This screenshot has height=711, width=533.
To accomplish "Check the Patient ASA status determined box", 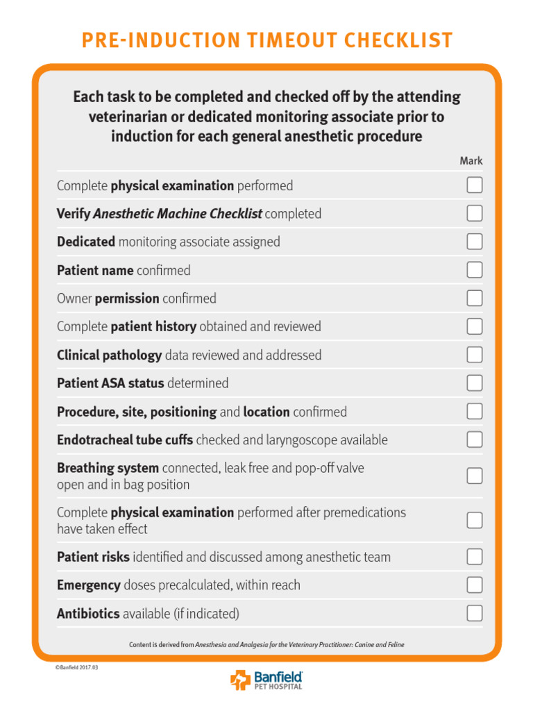I will pos(475,383).
